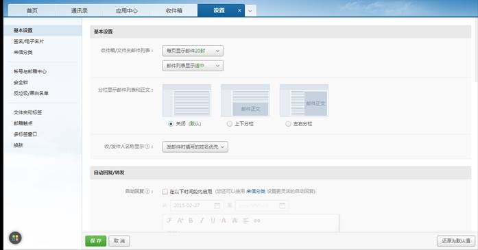478x250 pixels.
Task: Expand the tab list chevron beside 设置 tab
Action: tap(250, 11)
